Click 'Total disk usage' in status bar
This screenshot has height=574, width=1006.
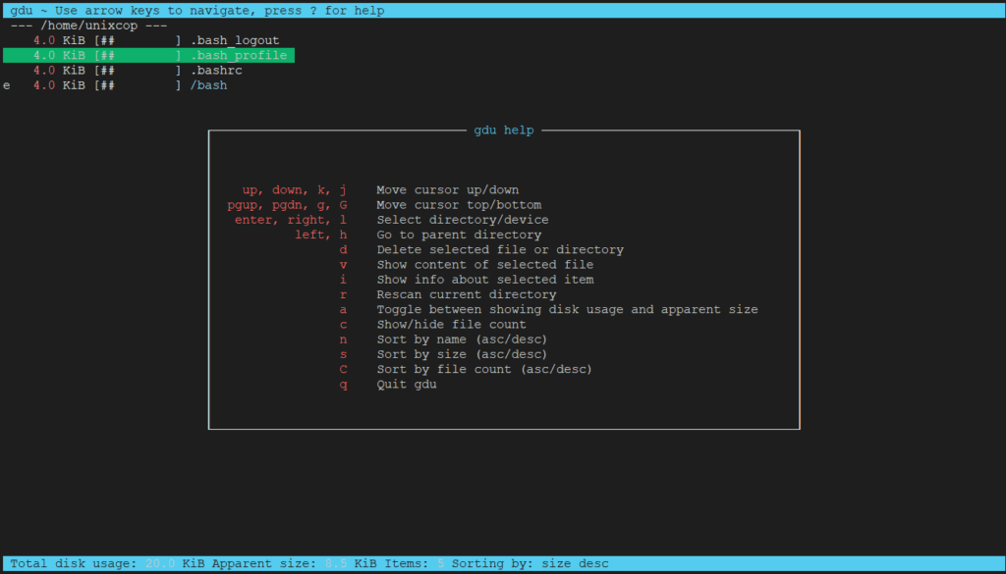point(74,564)
